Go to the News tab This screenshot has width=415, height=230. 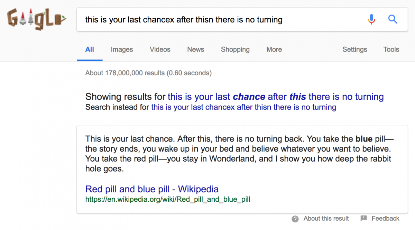click(196, 49)
